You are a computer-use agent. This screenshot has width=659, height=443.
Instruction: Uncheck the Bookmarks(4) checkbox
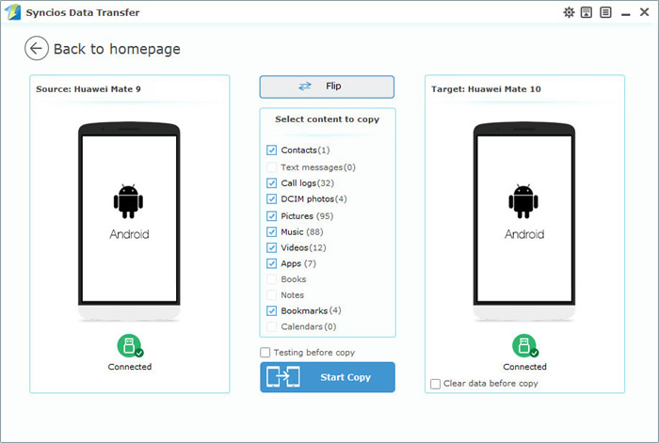click(x=271, y=310)
